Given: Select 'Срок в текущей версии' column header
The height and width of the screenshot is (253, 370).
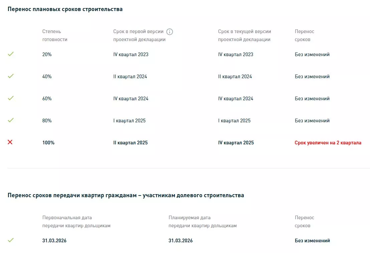Looking at the screenshot, I should pyautogui.click(x=244, y=35).
